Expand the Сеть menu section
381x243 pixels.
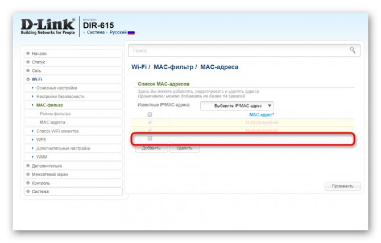(73, 71)
